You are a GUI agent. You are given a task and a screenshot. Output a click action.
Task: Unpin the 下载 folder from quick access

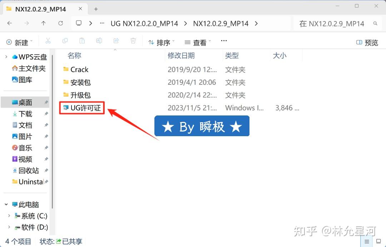pos(46,114)
